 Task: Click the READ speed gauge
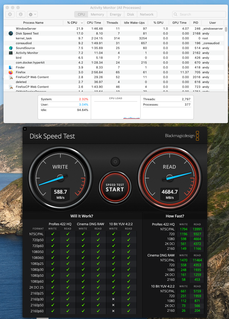170,178
